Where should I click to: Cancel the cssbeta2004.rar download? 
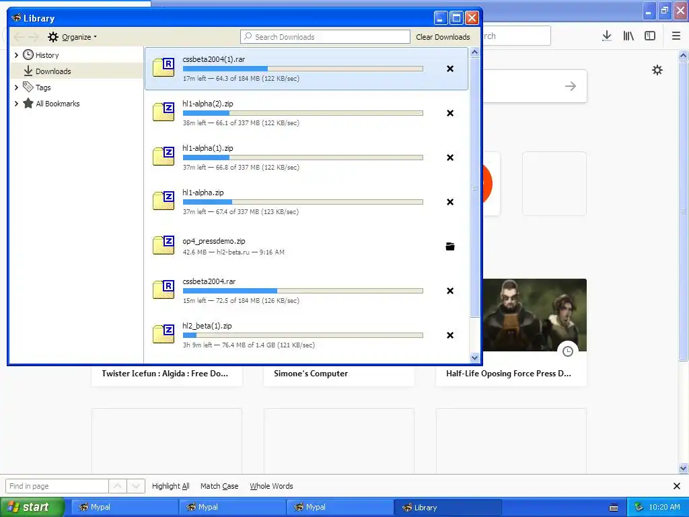(450, 291)
